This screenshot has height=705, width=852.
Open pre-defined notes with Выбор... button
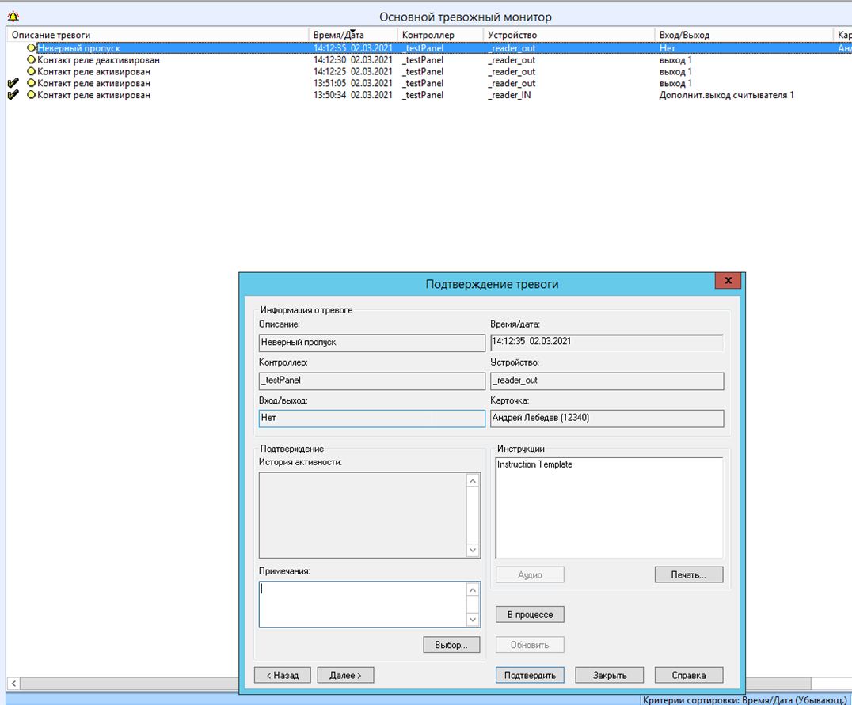451,645
